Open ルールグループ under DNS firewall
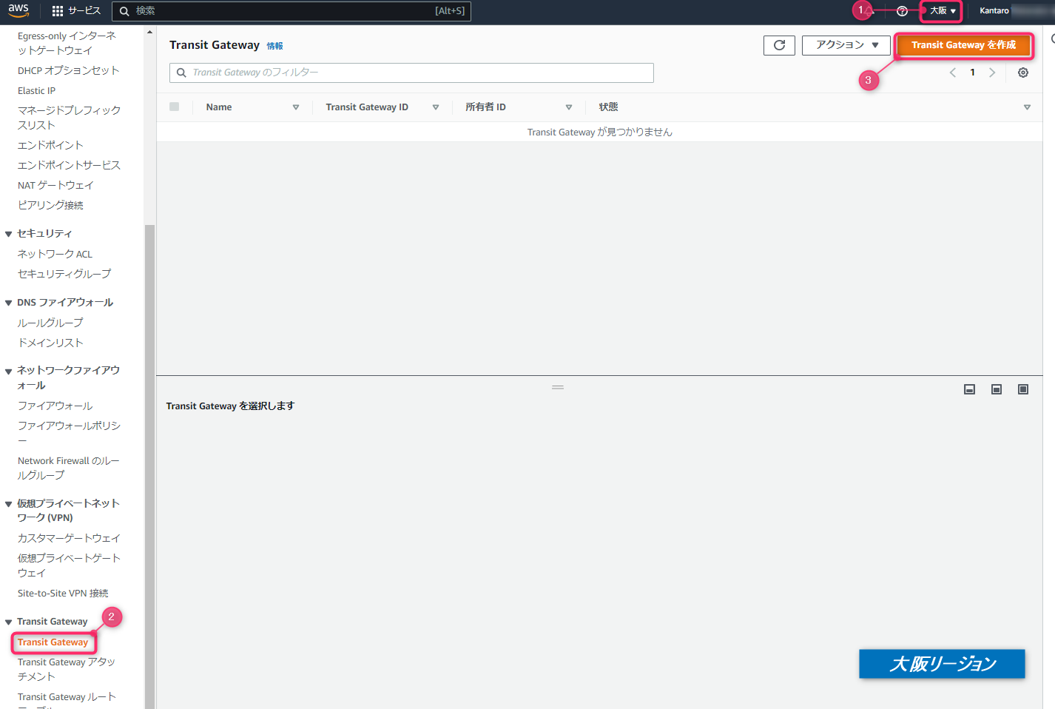Screen dimensions: 1055x709 [50, 323]
